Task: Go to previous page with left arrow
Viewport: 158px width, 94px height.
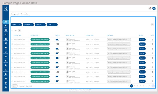Action: (128, 86)
